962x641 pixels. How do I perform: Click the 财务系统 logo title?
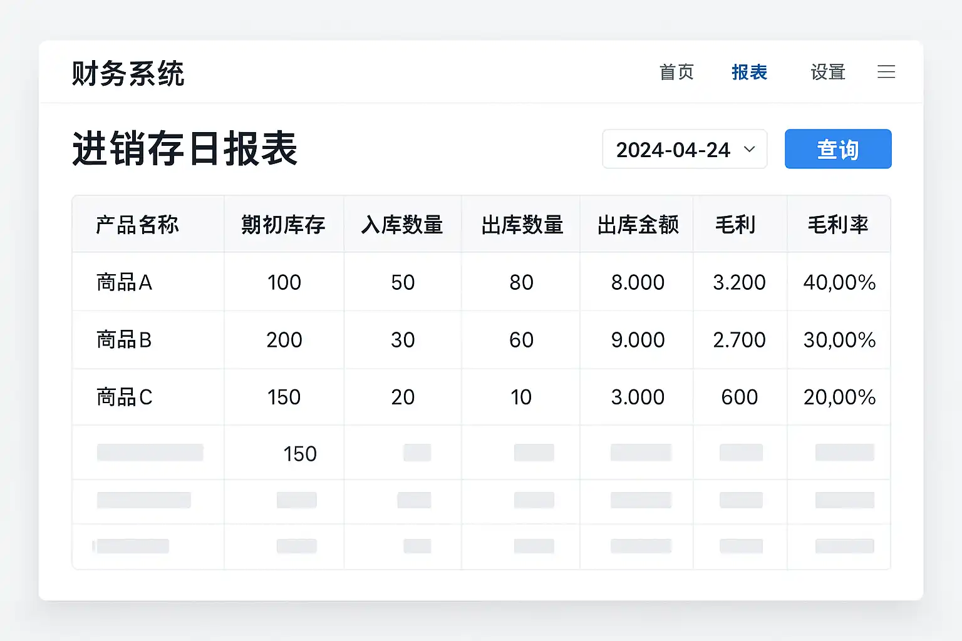(x=128, y=74)
